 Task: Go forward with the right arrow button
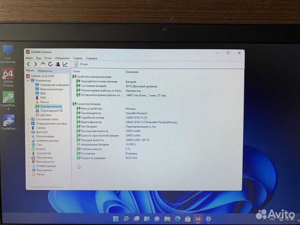[35, 64]
